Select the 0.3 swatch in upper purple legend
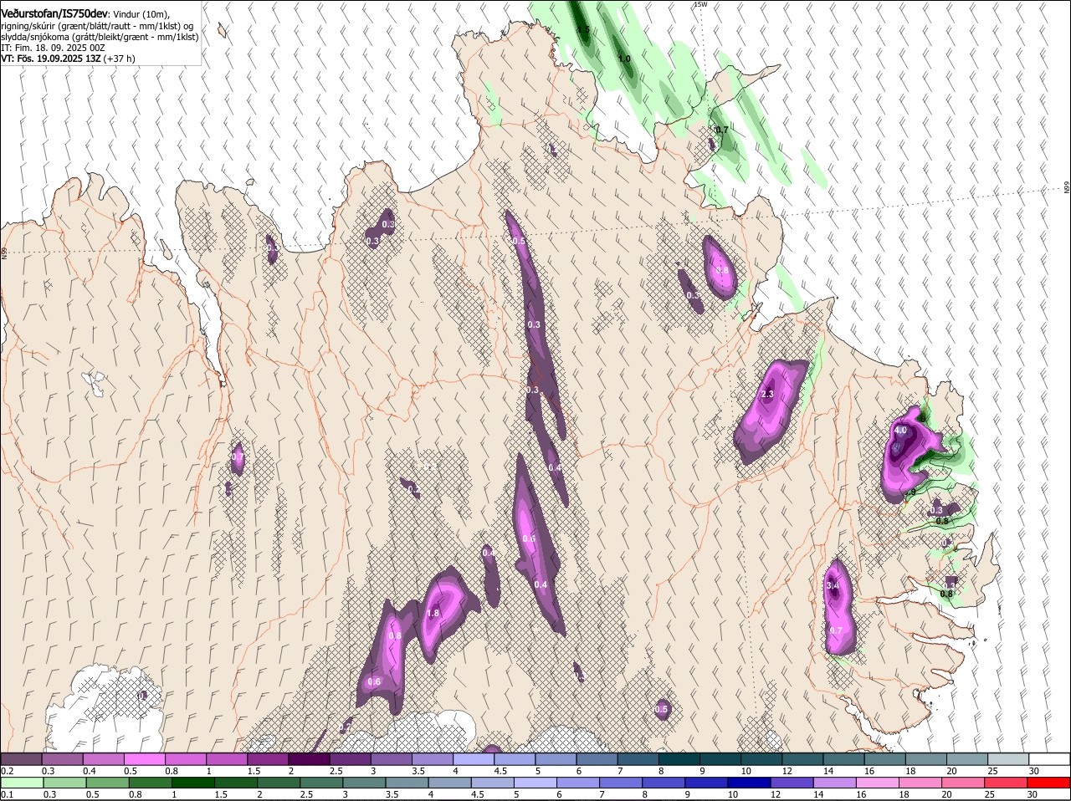This screenshot has height=801, width=1071. click(x=62, y=758)
